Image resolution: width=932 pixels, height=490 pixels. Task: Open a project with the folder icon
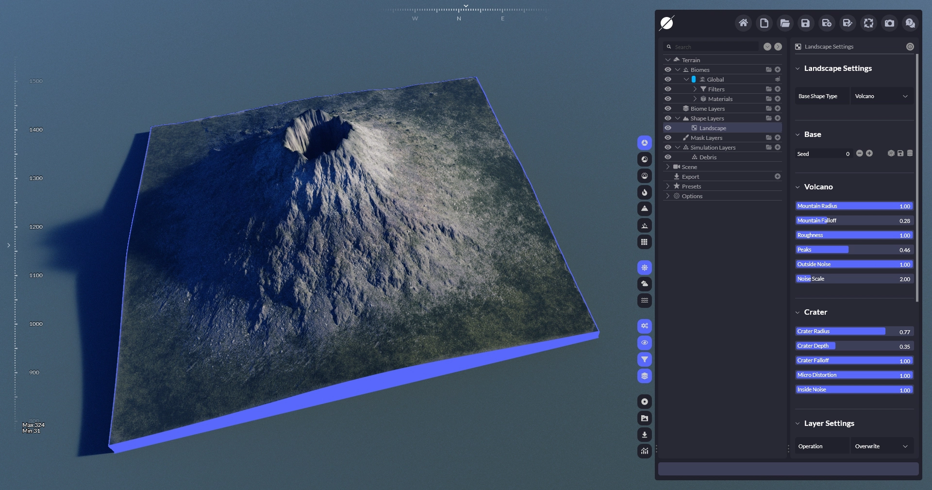pos(784,23)
